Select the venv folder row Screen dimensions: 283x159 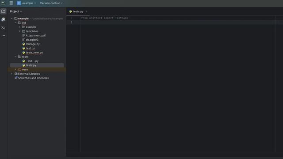37,69
